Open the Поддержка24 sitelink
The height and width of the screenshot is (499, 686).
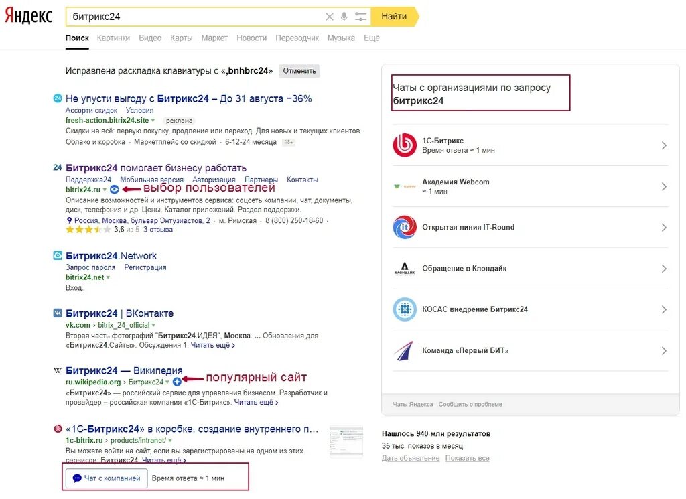pos(88,180)
